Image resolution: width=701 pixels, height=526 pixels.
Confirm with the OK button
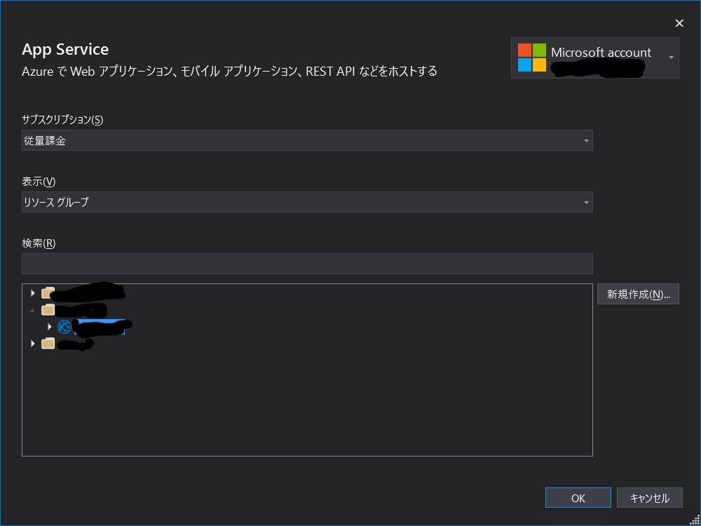pos(578,498)
